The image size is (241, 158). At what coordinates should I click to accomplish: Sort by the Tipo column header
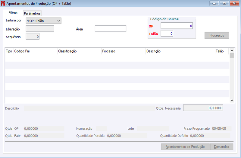9,51
